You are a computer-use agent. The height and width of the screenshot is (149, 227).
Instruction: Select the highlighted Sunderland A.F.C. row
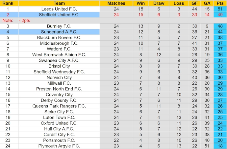(113, 32)
